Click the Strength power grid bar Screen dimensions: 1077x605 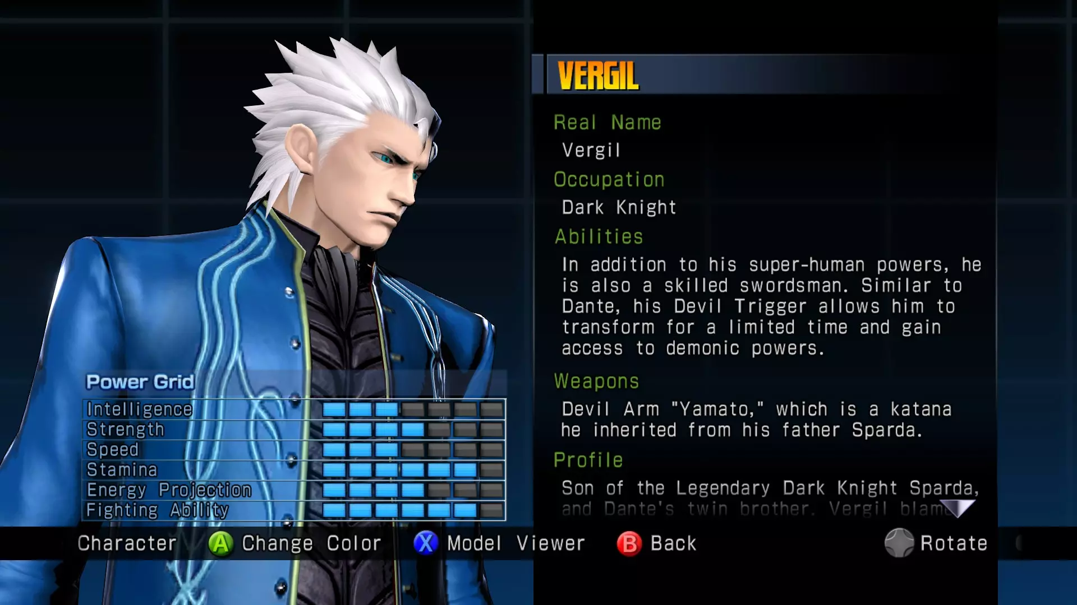click(413, 430)
